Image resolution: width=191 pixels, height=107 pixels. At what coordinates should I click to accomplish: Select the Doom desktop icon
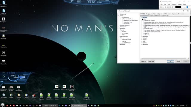click(x=34, y=96)
